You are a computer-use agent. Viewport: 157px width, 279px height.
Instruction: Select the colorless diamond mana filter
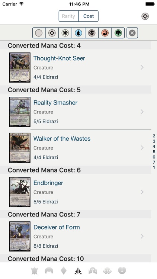[x=52, y=33]
